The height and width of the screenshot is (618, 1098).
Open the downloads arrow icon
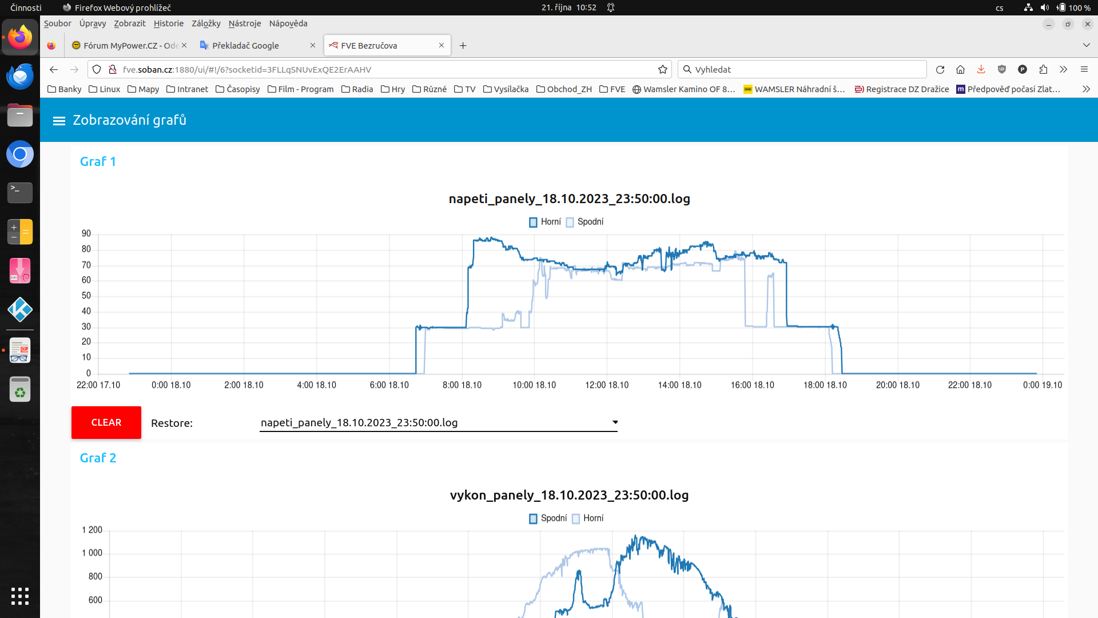point(981,70)
